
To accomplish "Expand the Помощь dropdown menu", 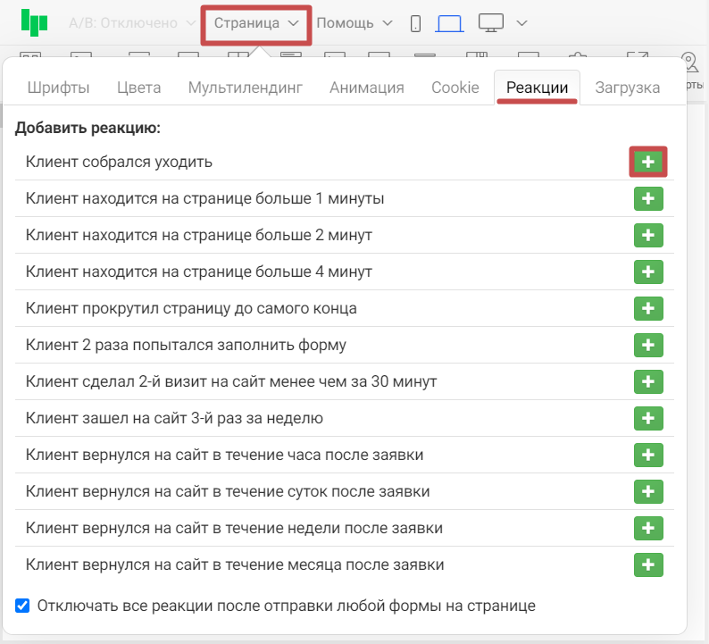I will (354, 23).
